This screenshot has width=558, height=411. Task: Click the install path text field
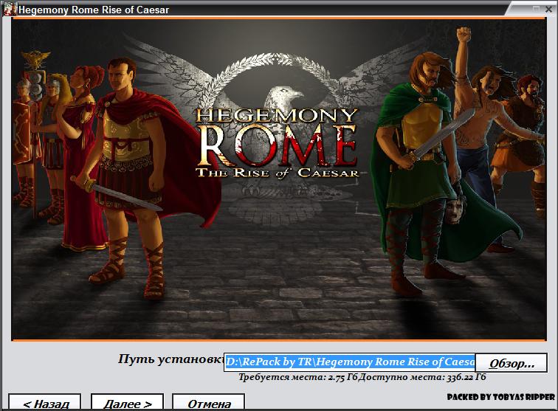350,362
